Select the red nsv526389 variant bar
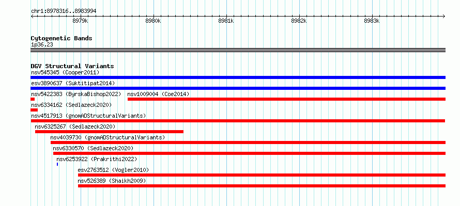This screenshot has width=460, height=206. (x=262, y=186)
